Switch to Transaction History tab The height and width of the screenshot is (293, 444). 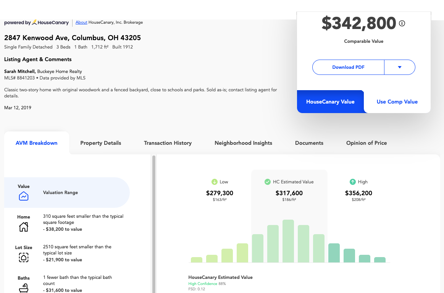tap(168, 143)
